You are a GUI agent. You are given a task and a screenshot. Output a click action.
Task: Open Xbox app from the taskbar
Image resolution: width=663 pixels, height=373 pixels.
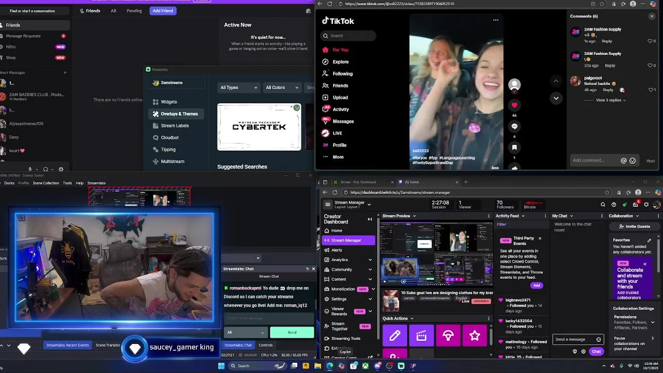(366, 366)
